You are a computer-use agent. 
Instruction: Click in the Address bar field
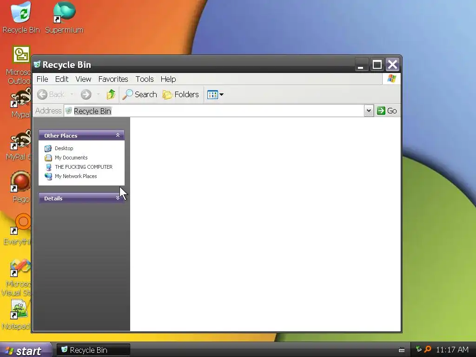[214, 111]
